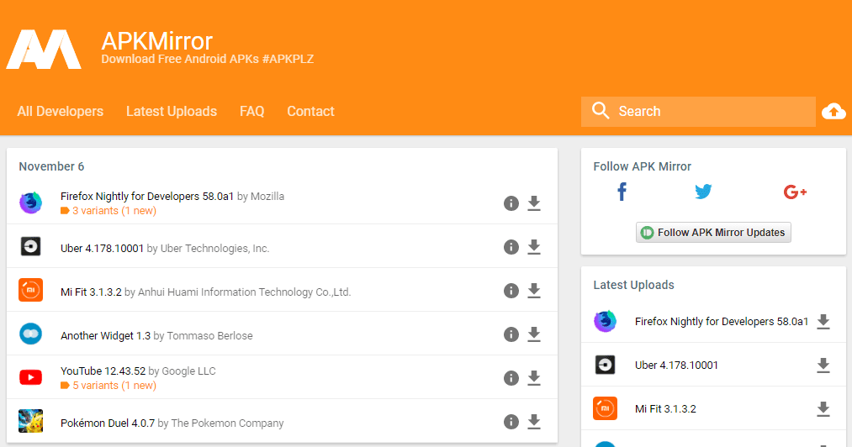The height and width of the screenshot is (447, 852).
Task: Open YouTube 12.43.52 title link
Action: (x=103, y=371)
